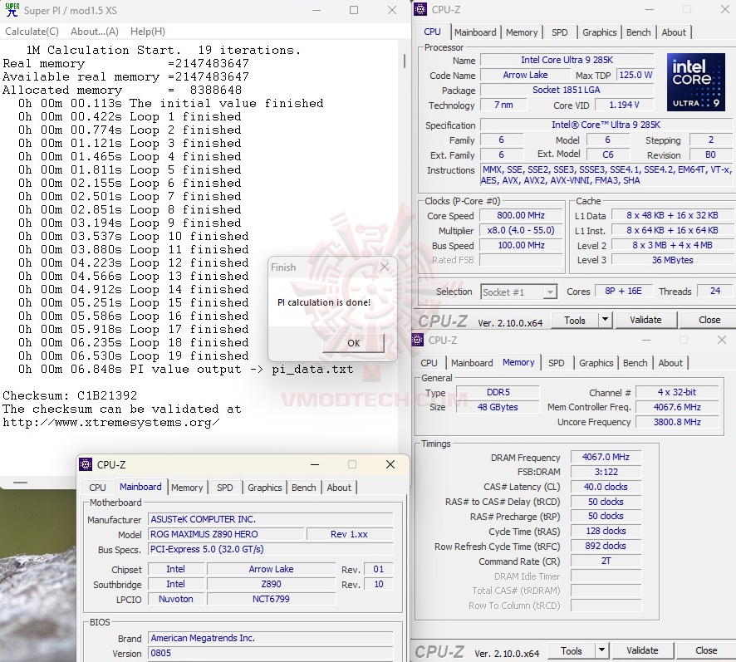Select the CPU tab in top CPU-Z window
The width and height of the screenshot is (736, 662).
(432, 32)
